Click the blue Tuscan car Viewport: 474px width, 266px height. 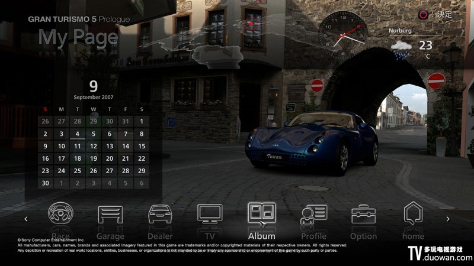312,142
